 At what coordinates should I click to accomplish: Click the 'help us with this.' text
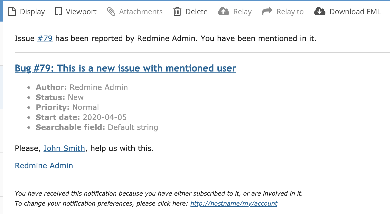[x=122, y=148]
